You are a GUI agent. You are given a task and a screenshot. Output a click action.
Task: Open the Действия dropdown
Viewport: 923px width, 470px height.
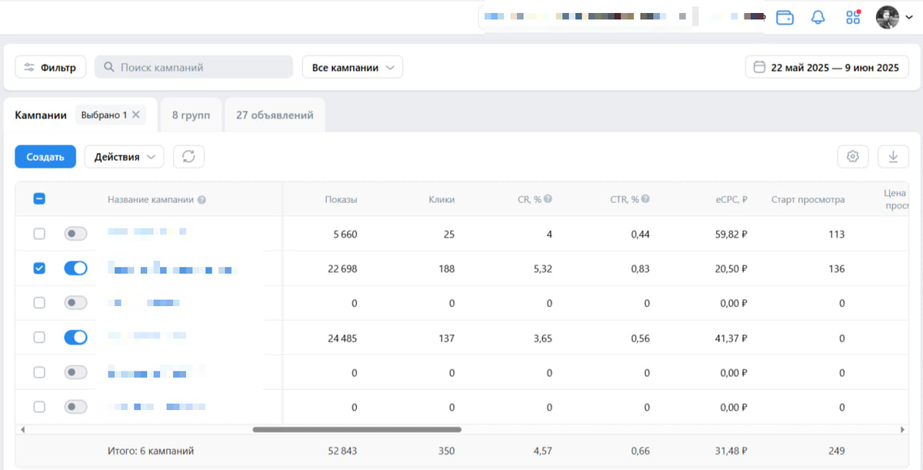pos(124,156)
